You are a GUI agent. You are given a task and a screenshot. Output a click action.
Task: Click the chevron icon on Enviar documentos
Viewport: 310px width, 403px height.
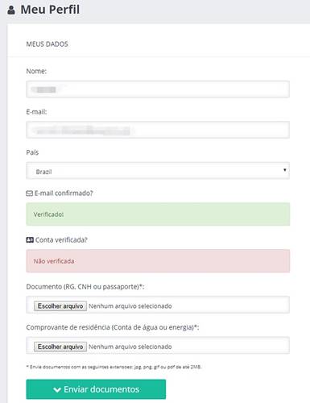[x=57, y=389]
